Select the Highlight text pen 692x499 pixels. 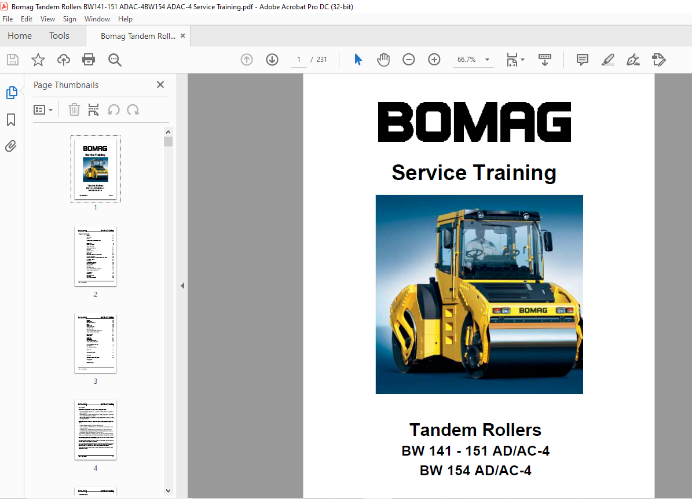pyautogui.click(x=608, y=60)
